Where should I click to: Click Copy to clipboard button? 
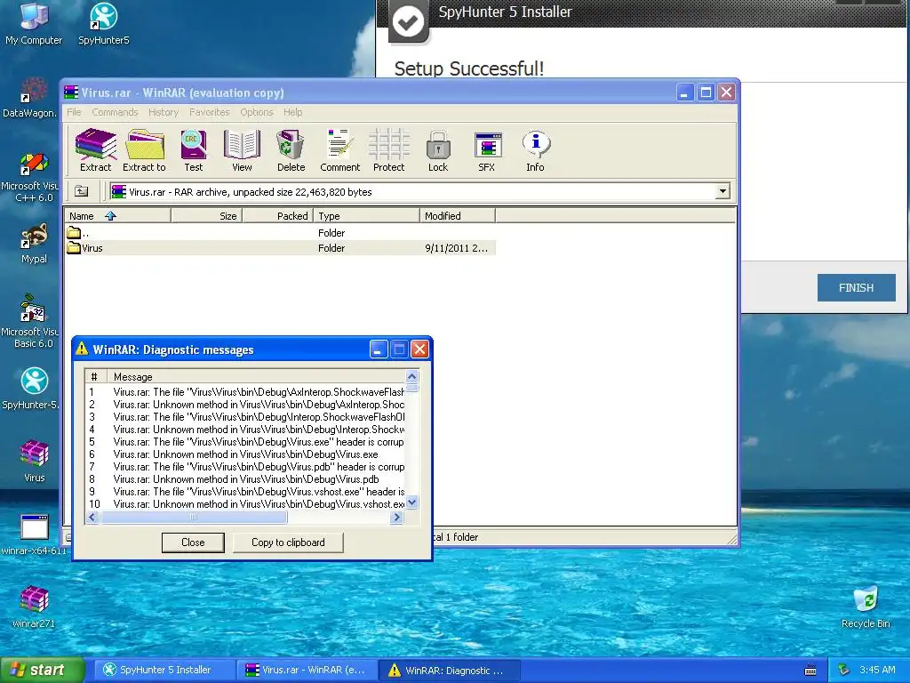288,542
